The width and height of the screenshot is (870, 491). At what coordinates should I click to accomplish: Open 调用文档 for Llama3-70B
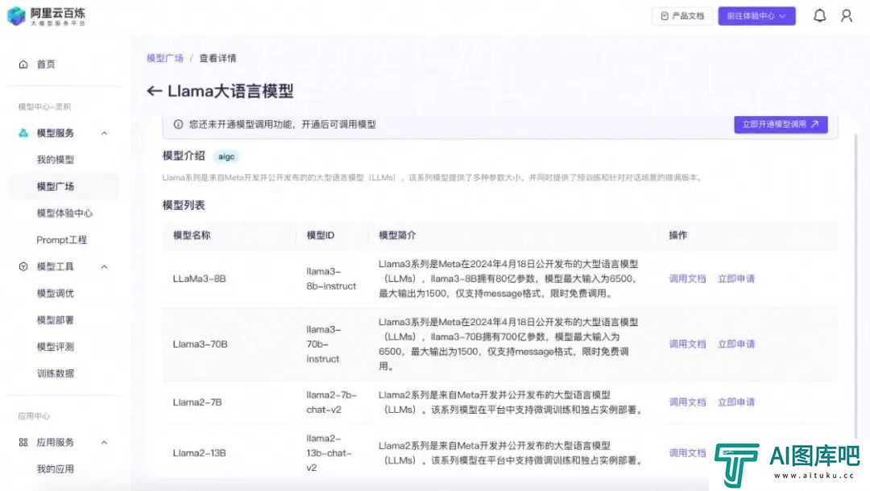click(687, 344)
